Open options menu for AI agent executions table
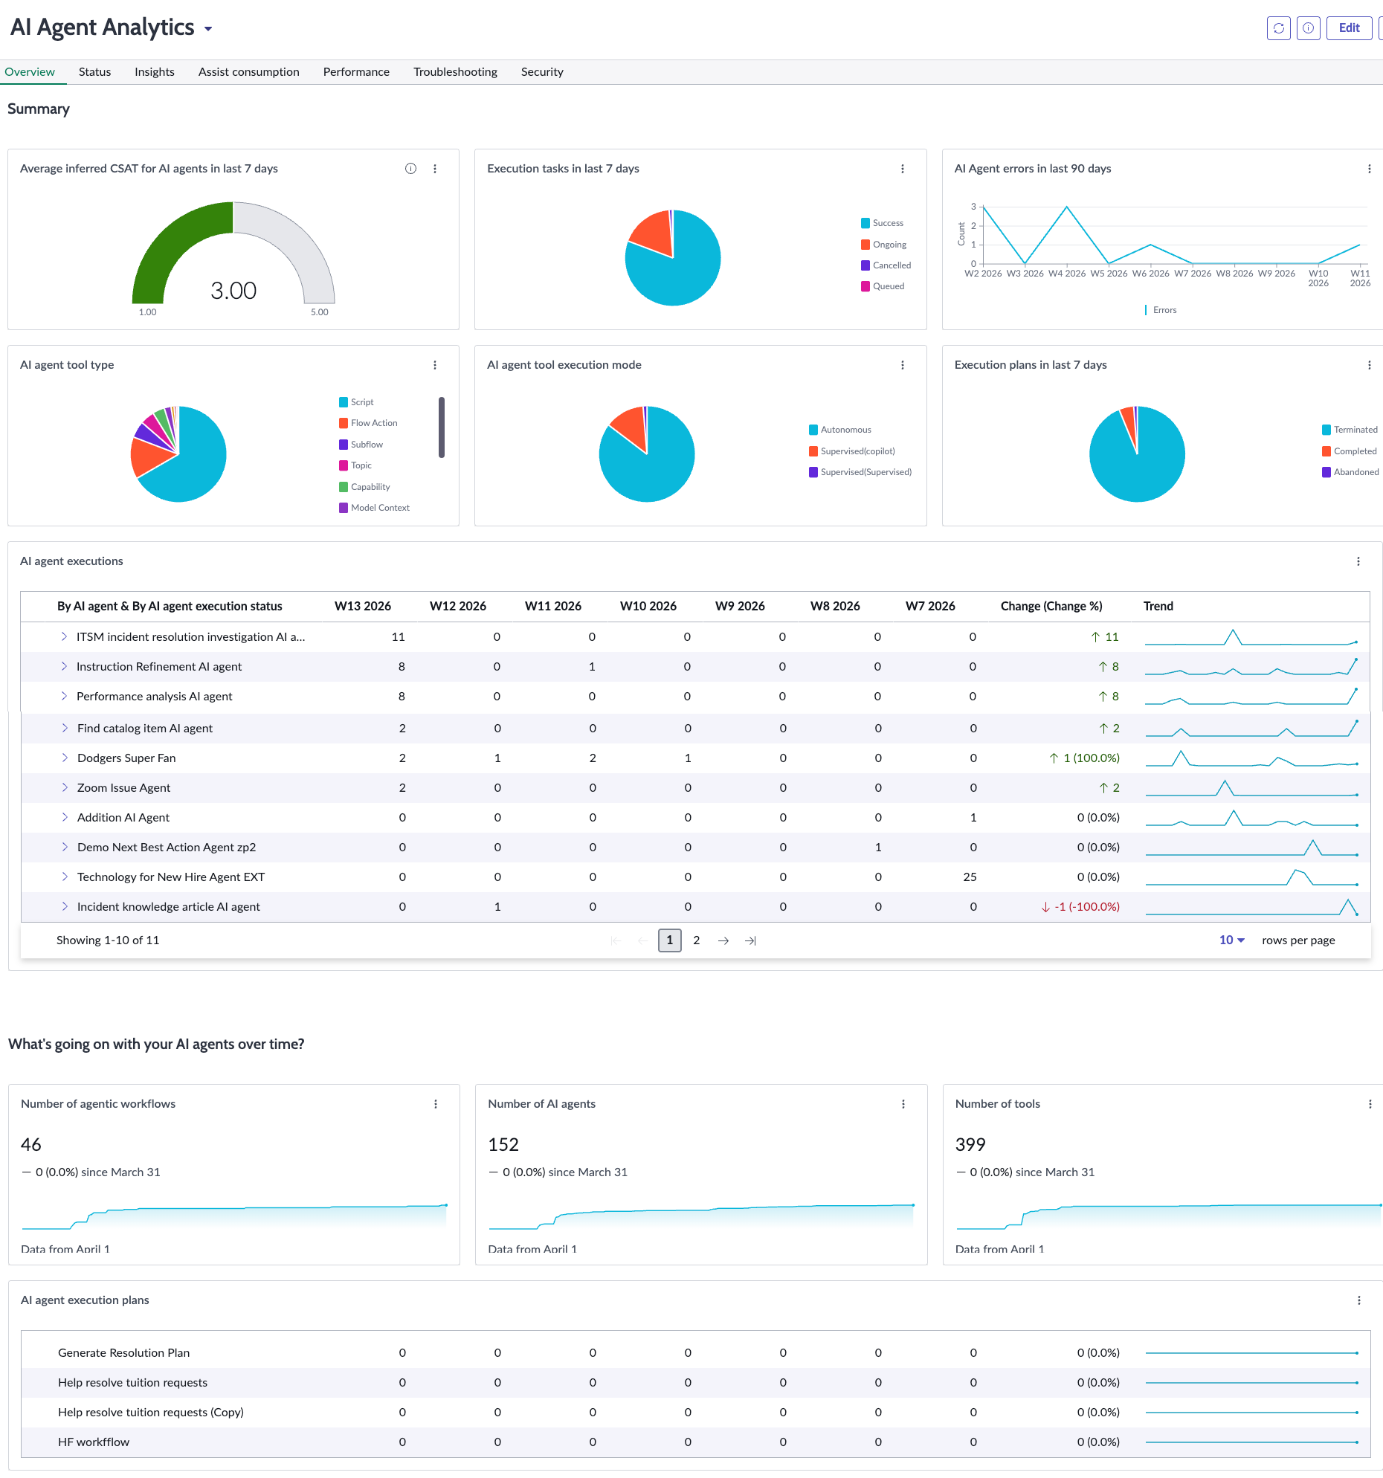 [x=1358, y=561]
